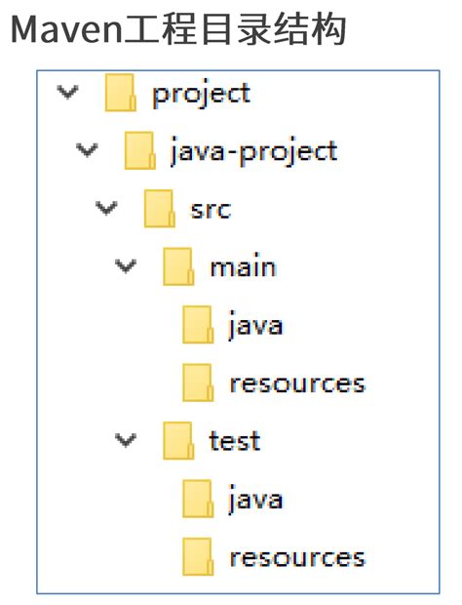
Task: Click the project folder icon
Action: tap(121, 93)
